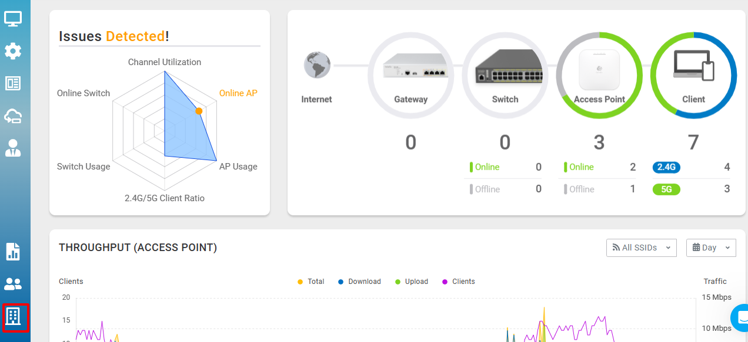
Task: Click the Access Point total count 3
Action: coord(599,142)
